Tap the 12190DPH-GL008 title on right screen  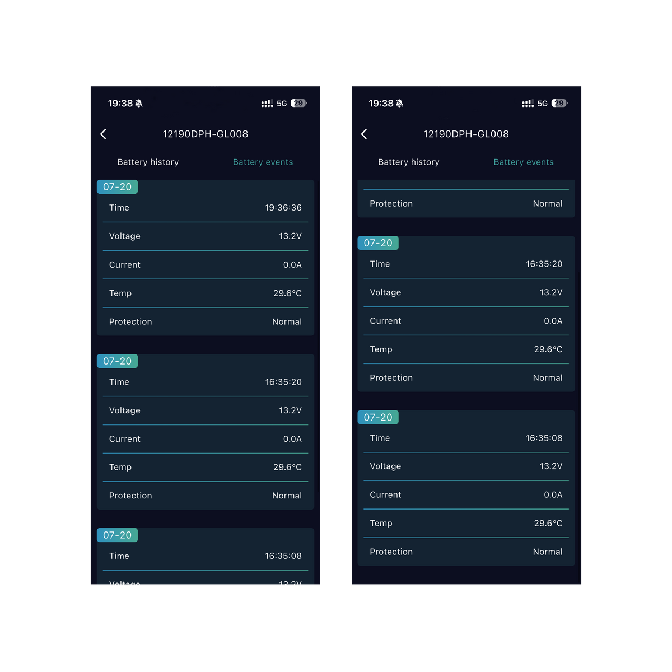point(466,134)
